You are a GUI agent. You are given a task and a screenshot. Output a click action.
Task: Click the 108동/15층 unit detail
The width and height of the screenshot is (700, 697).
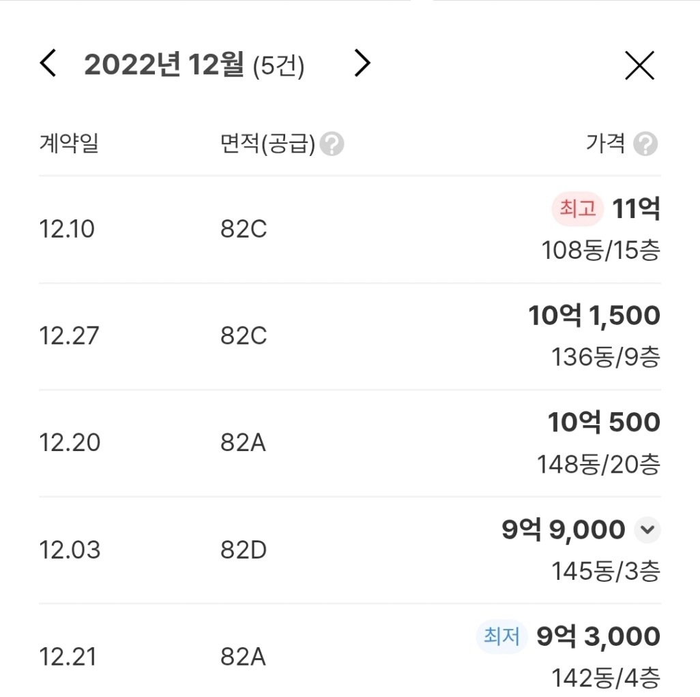[601, 250]
